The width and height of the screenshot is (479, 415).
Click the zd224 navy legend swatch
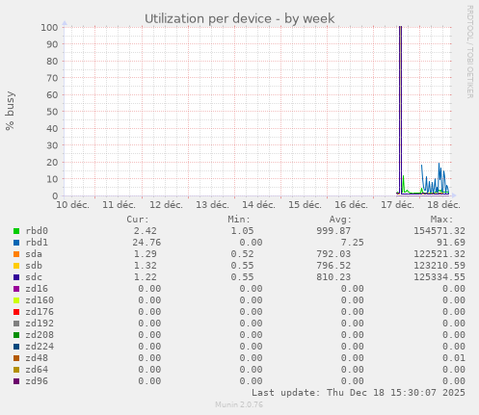click(x=16, y=347)
